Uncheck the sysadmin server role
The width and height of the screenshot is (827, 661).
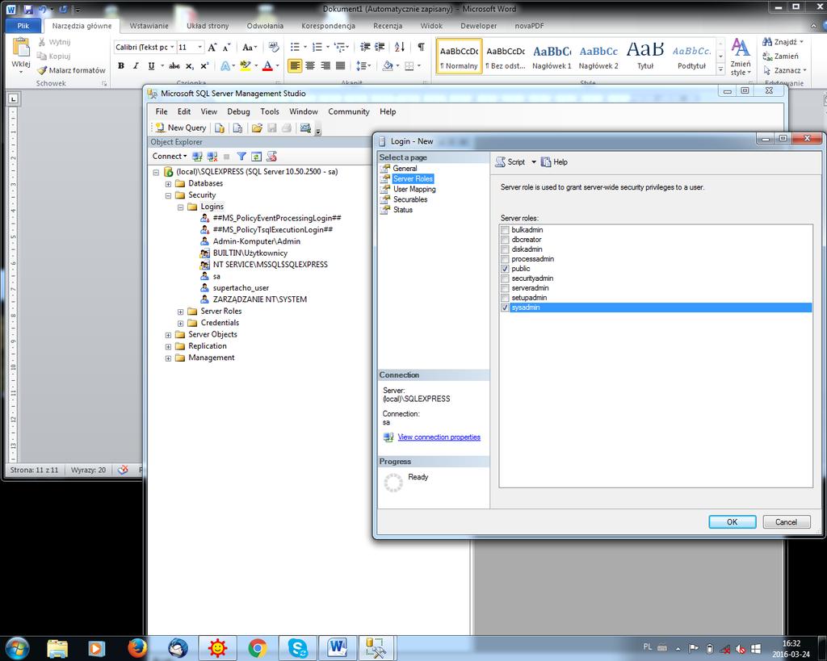tap(506, 307)
